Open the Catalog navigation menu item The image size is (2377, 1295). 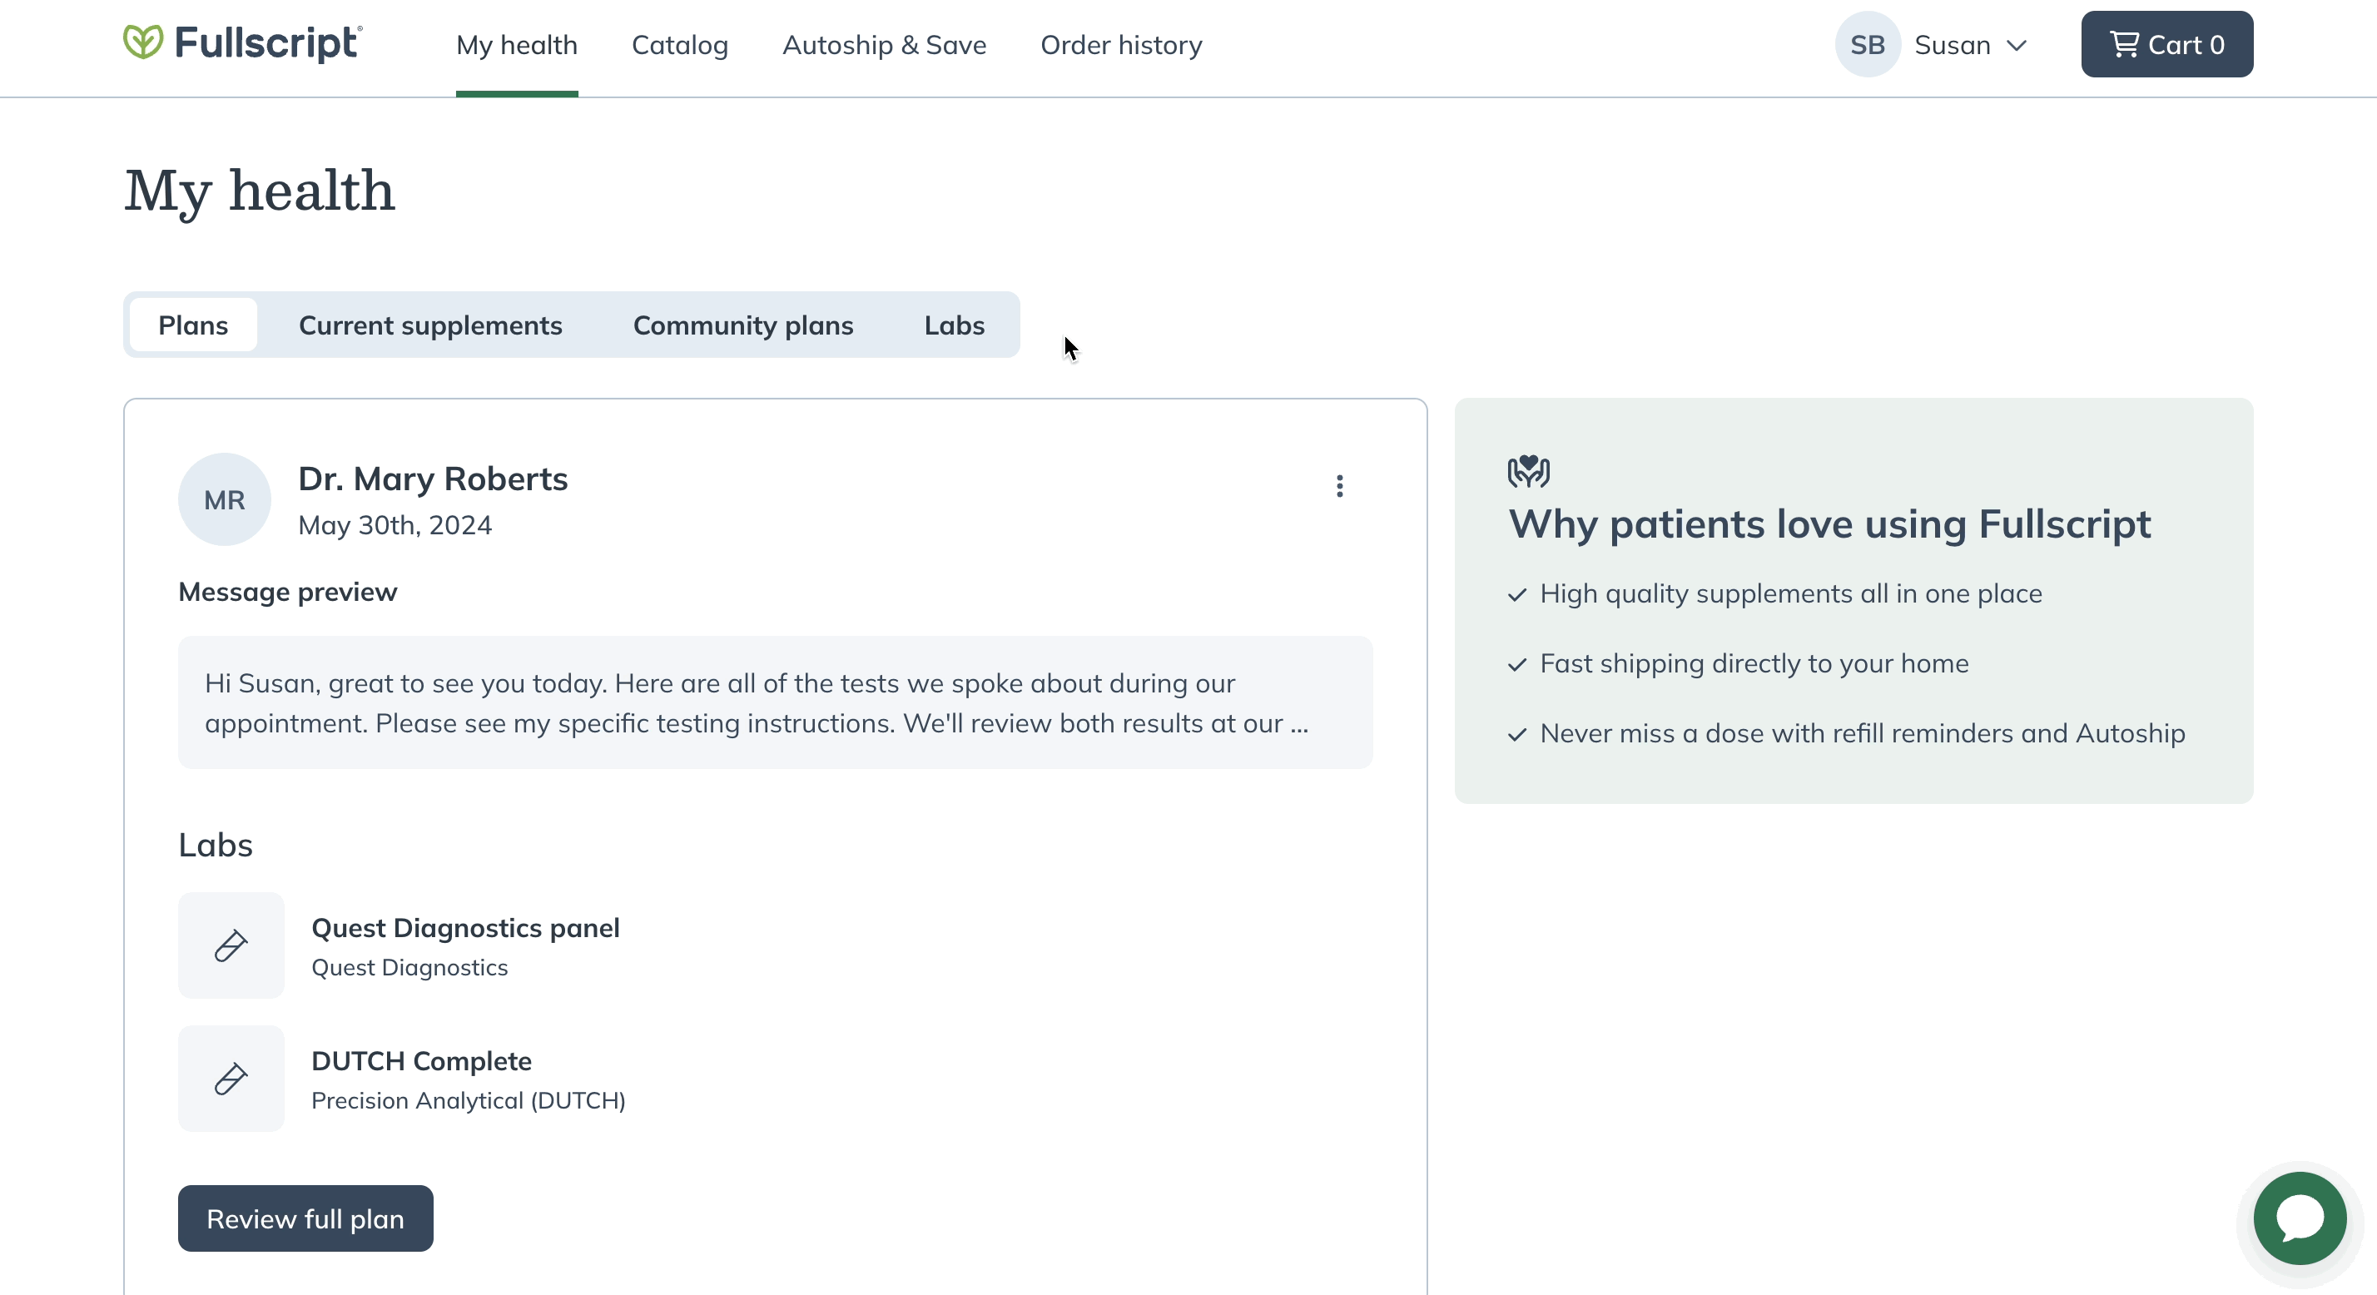[x=679, y=43]
